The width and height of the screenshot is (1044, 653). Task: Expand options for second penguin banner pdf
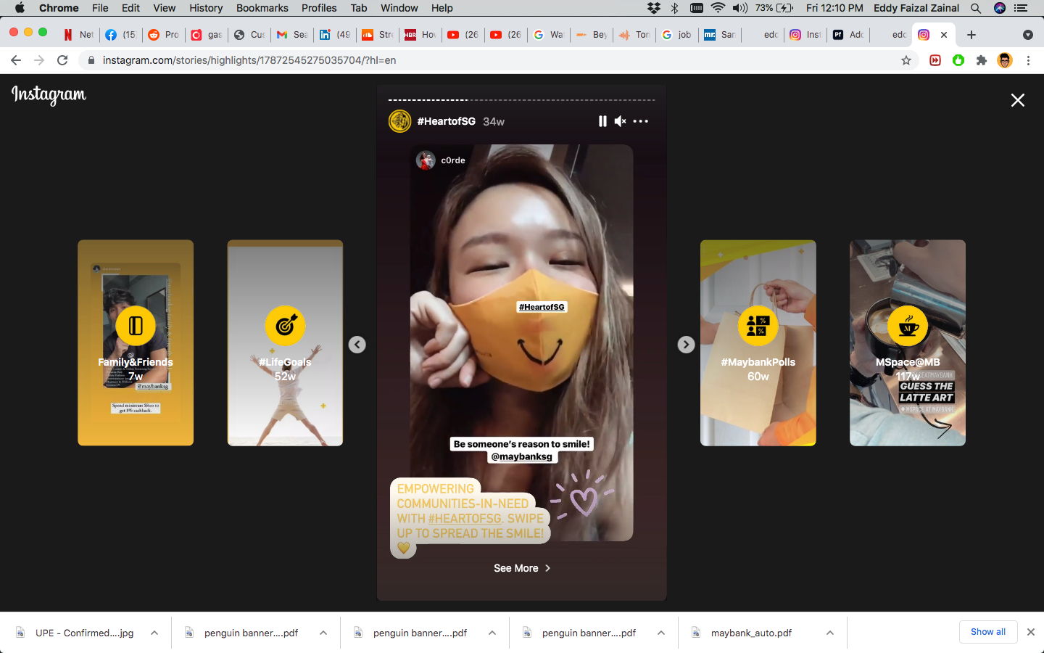[492, 633]
